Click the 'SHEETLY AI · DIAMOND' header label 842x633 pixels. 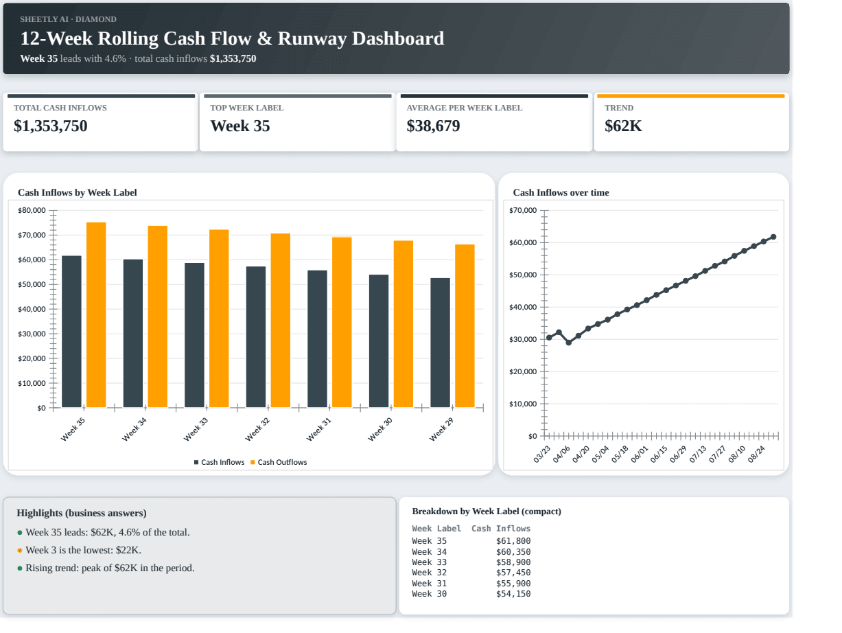click(68, 19)
